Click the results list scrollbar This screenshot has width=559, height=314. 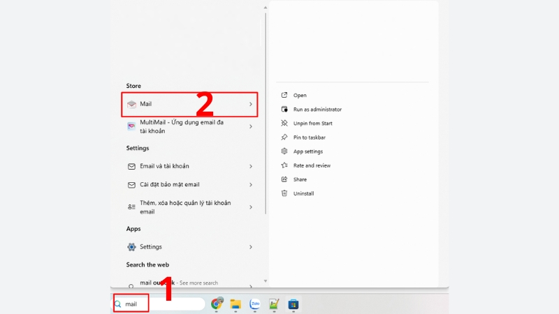pos(266,140)
